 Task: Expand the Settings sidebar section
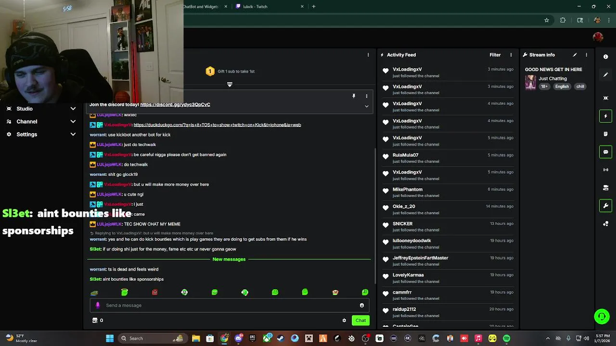pos(40,135)
